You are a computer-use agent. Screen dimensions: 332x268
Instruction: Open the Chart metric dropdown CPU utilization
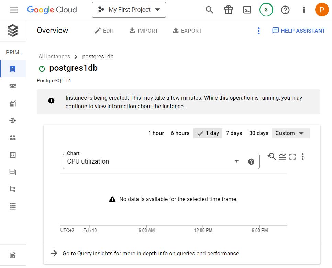(x=161, y=161)
